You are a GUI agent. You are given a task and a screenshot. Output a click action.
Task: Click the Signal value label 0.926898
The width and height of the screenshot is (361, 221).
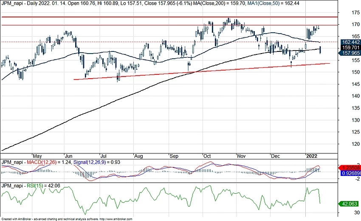pyautogui.click(x=351, y=173)
